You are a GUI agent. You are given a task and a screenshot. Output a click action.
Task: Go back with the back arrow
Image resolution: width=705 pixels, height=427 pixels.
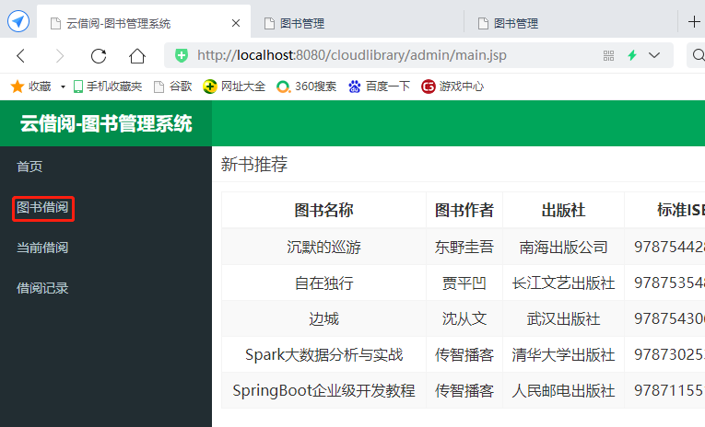pyautogui.click(x=20, y=56)
